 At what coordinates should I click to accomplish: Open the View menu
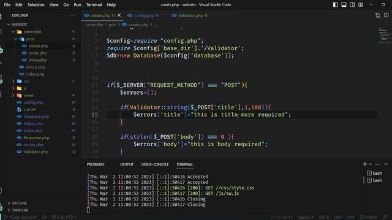tap(54, 5)
